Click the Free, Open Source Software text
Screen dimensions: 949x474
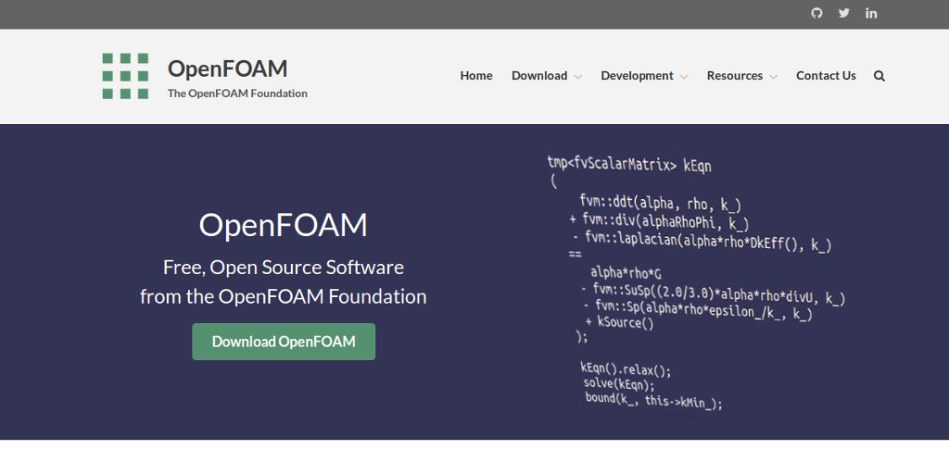coord(284,268)
